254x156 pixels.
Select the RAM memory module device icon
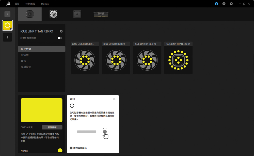click(101, 14)
